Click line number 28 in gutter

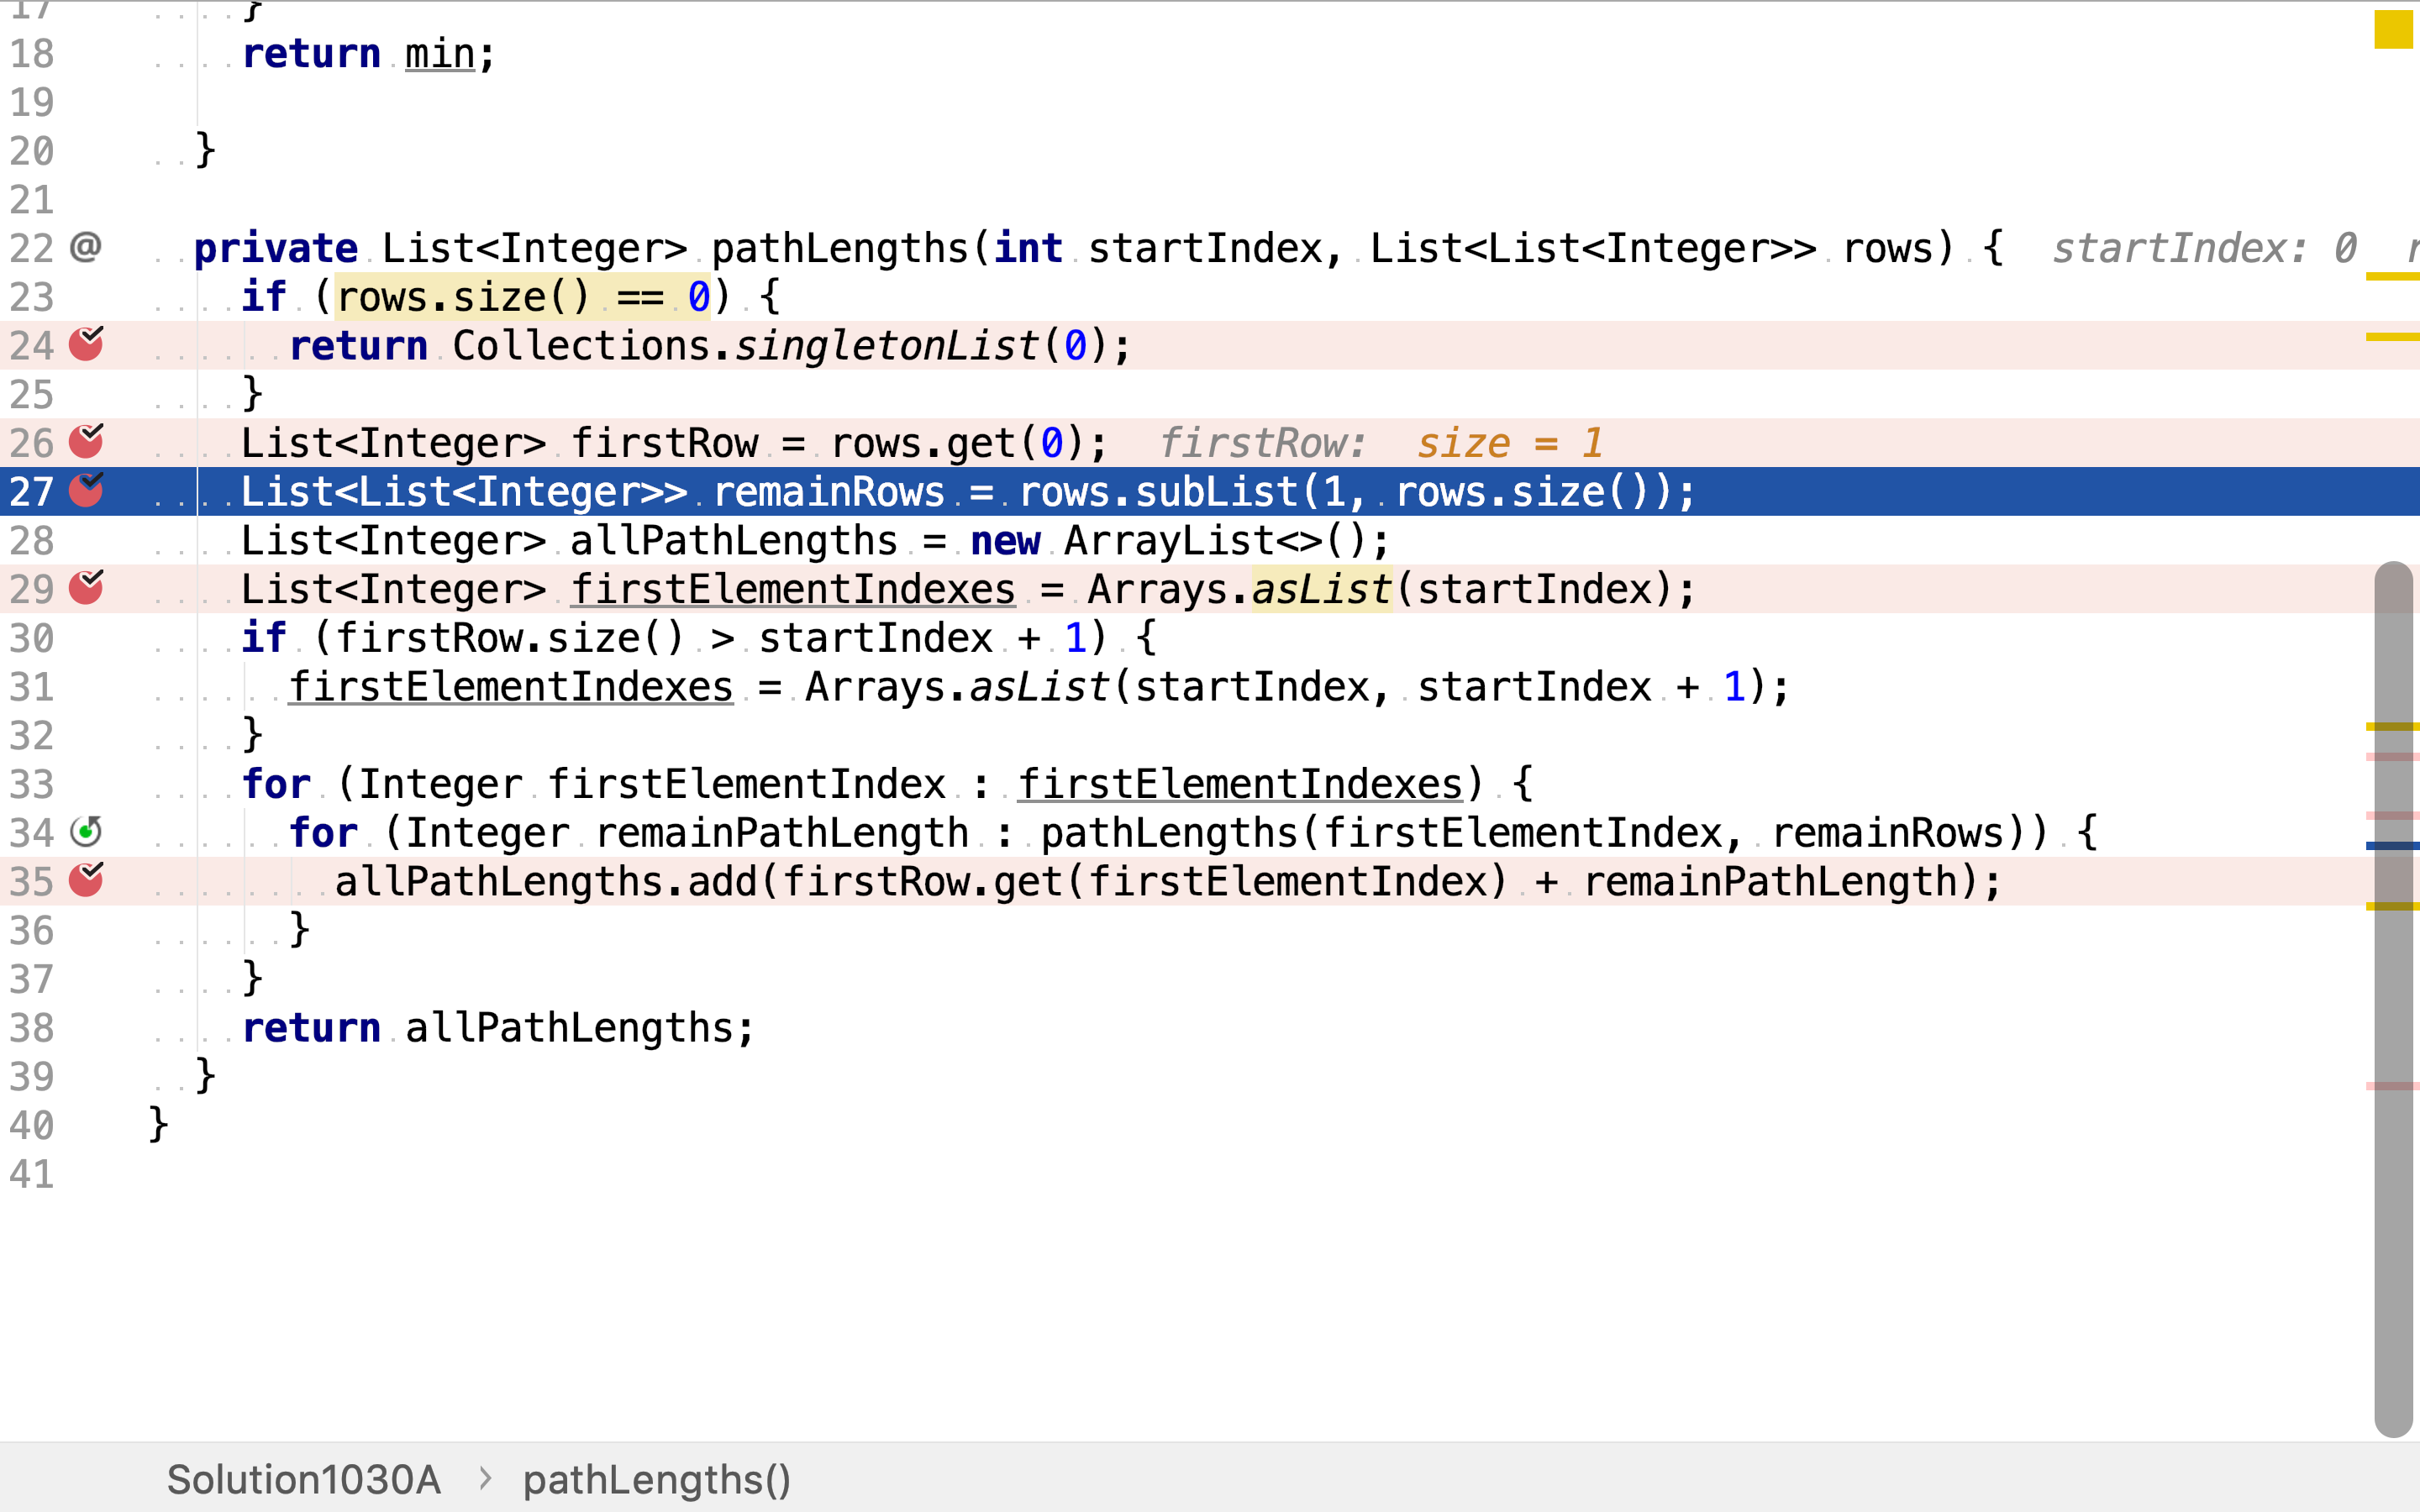coord(32,541)
